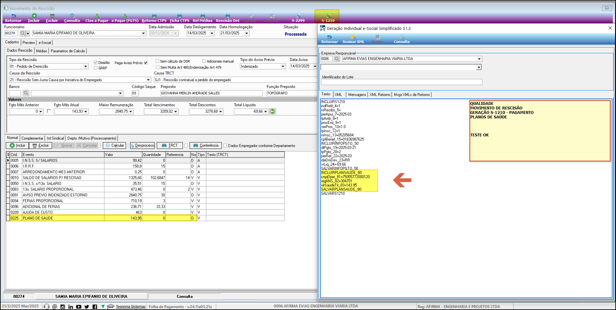616x310 pixels.
Task: Open the Facebook icon in status bar
Action: click(95, 307)
